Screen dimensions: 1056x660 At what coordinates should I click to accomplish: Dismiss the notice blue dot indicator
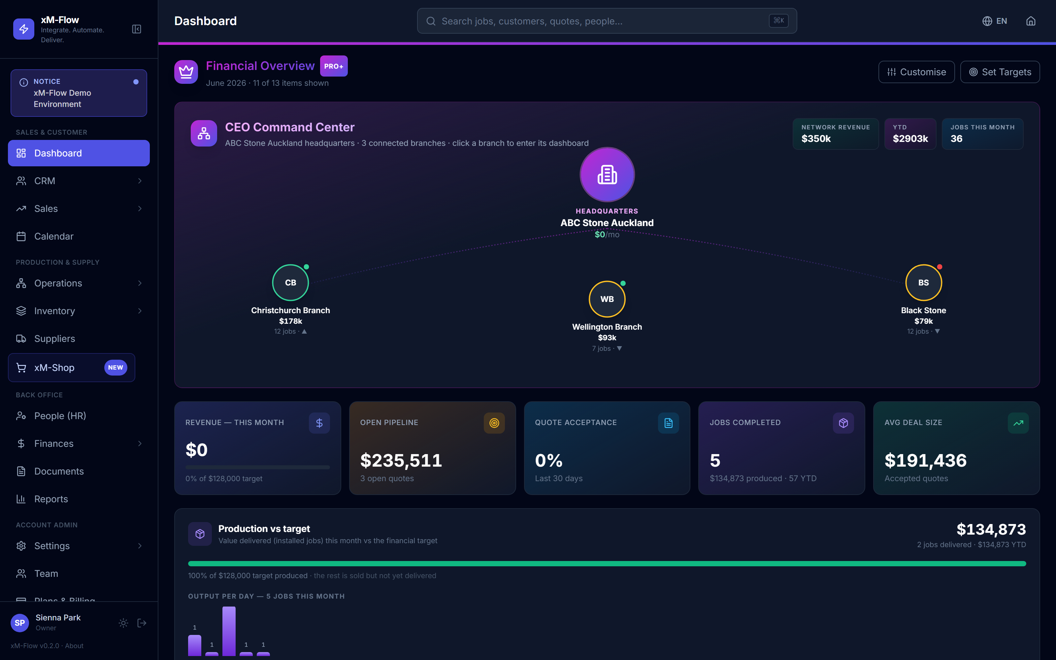(136, 82)
